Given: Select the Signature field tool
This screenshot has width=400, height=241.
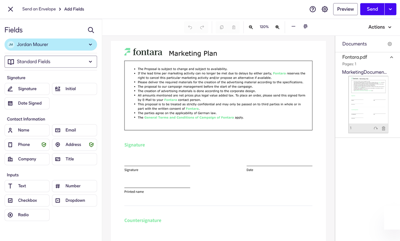Looking at the screenshot, I should click(27, 89).
